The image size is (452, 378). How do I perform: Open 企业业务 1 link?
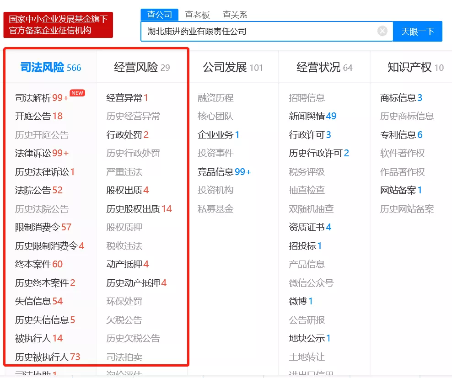[219, 134]
